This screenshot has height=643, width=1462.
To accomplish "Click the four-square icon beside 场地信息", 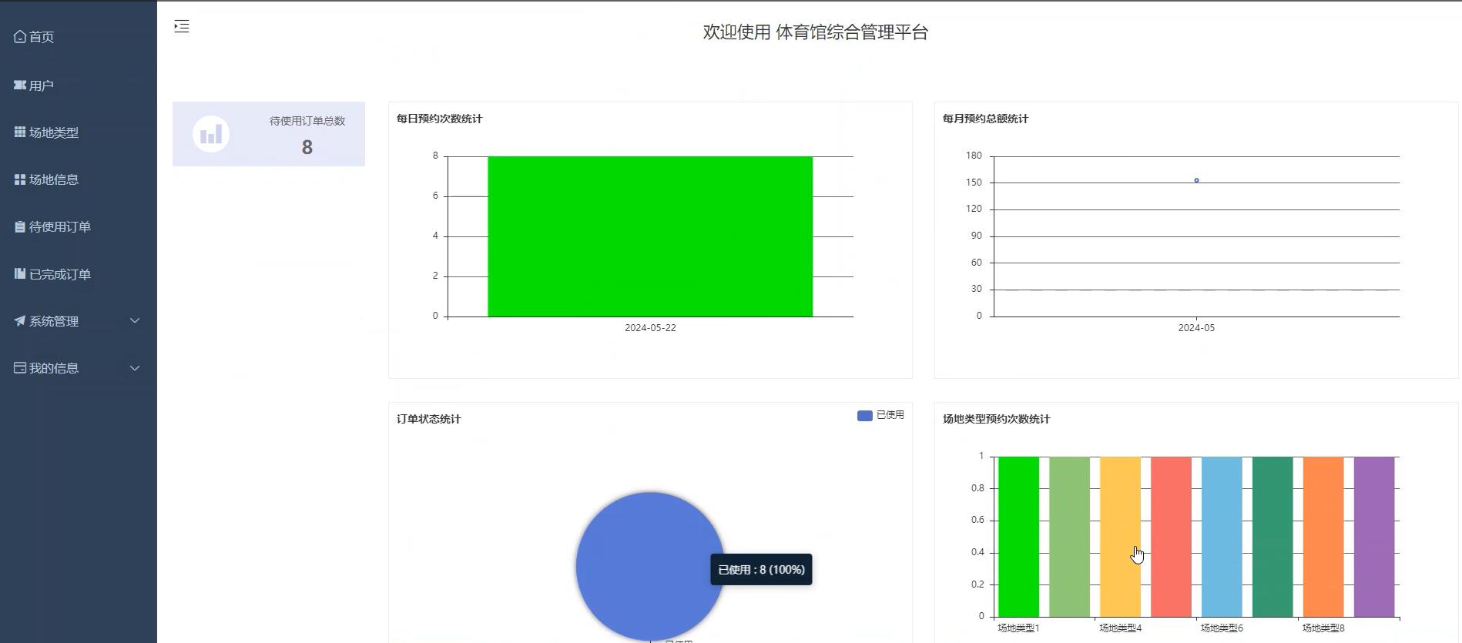I will pos(20,179).
